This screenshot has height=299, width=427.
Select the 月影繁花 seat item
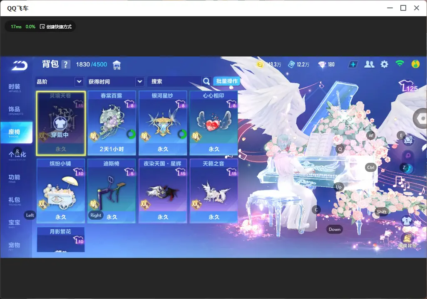tap(61, 240)
